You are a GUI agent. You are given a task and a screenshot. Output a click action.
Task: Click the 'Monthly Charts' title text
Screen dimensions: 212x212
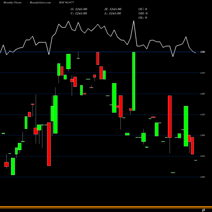coord(12,3)
